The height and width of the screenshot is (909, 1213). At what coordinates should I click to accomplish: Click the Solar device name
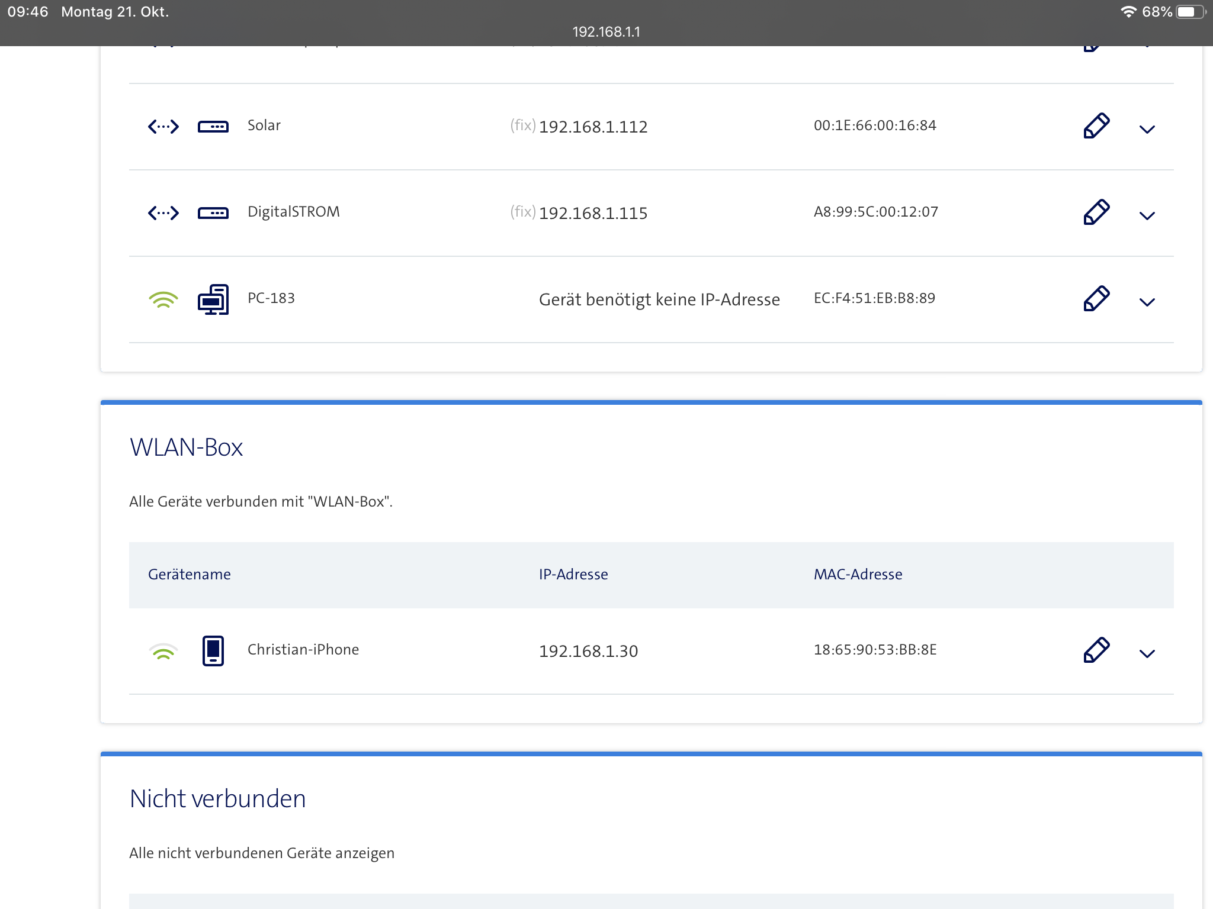click(x=264, y=125)
